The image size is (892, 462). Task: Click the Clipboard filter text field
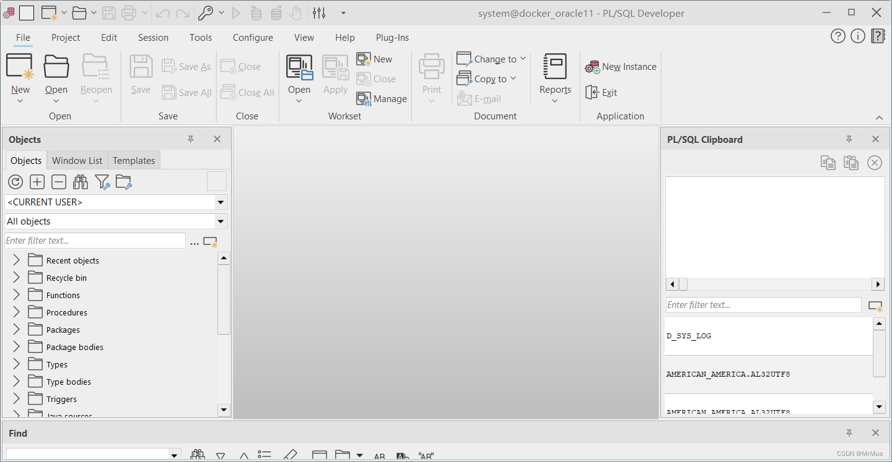coord(763,305)
